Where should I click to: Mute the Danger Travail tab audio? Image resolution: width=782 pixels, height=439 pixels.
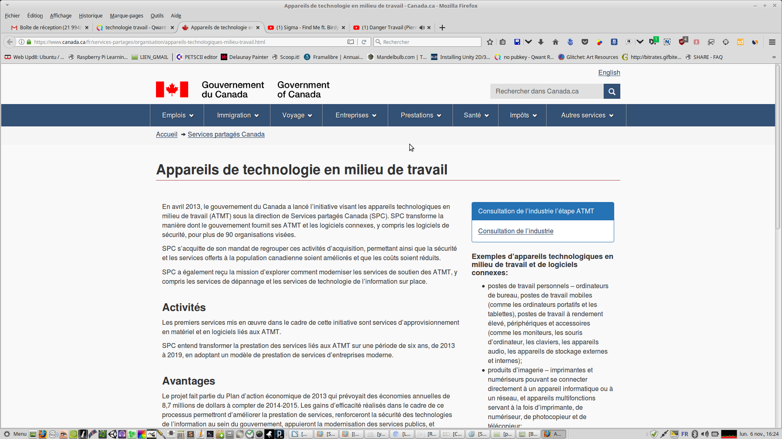[422, 28]
